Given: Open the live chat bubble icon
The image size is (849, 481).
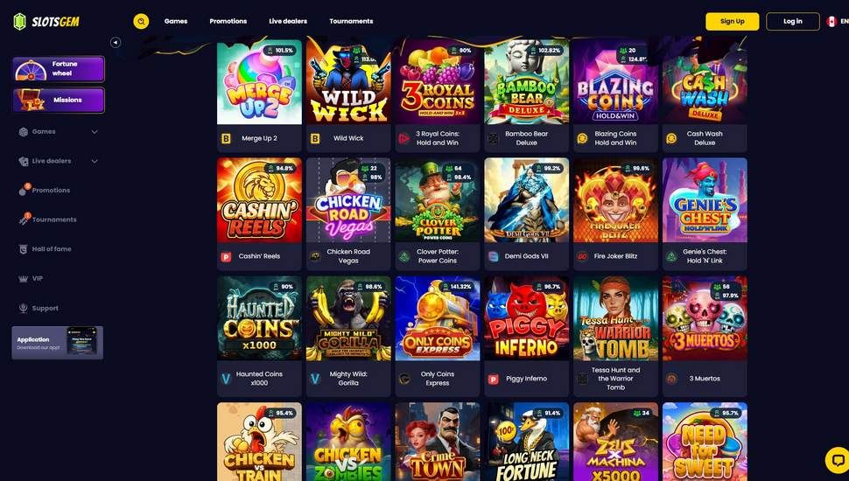Looking at the screenshot, I should pos(837,460).
